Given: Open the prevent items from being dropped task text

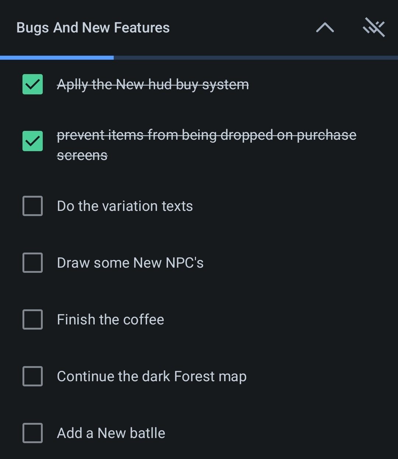Looking at the screenshot, I should pyautogui.click(x=206, y=135).
